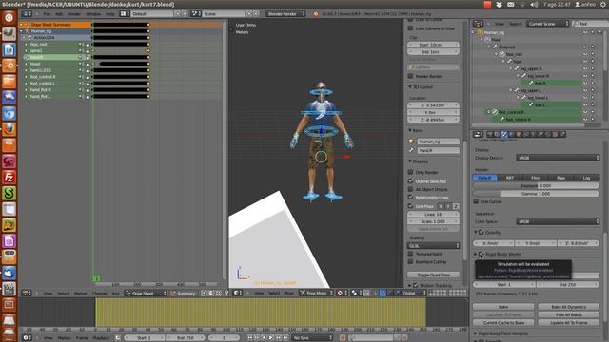Viewport: 609px width, 342px height.
Task: Open the Physics properties tab icon
Action: [x=562, y=134]
